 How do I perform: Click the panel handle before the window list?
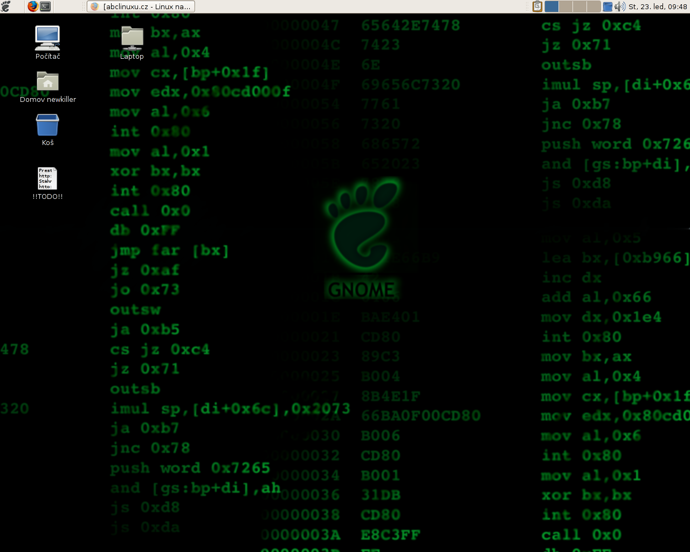(x=84, y=6)
